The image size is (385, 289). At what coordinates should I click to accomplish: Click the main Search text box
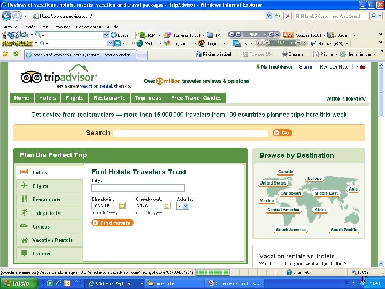190,133
